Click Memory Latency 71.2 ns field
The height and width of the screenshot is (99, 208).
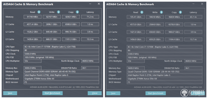pyautogui.click(x=90, y=17)
